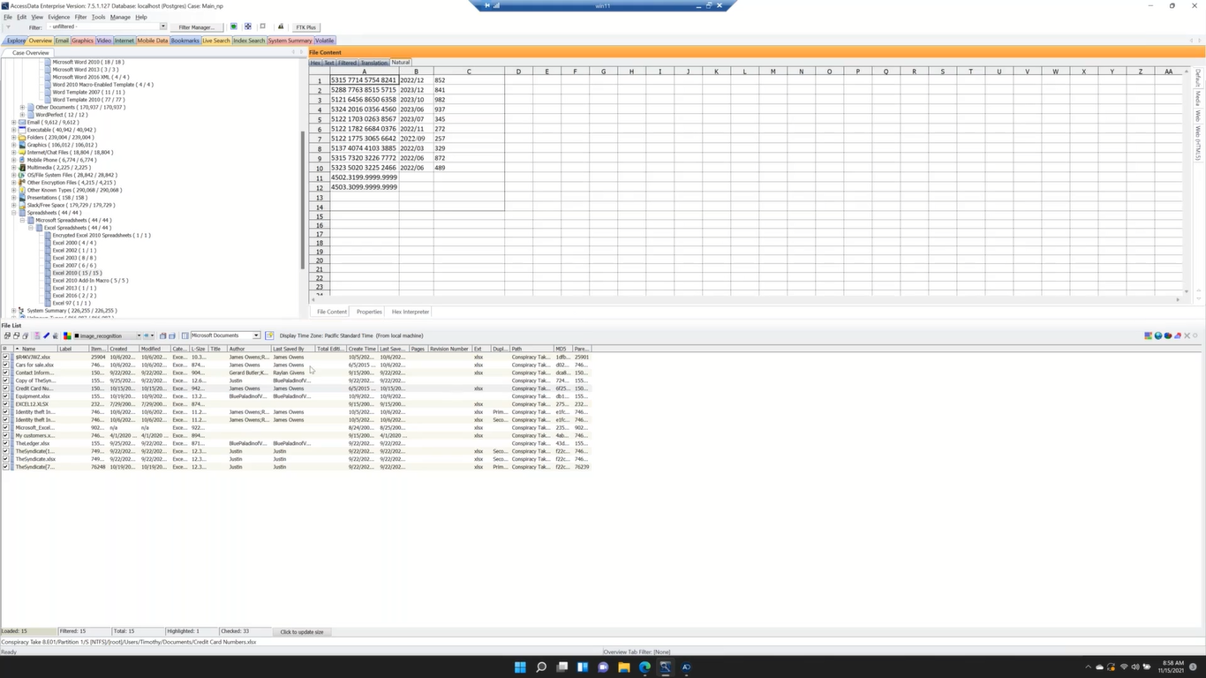Click the blue pencil icon in File List
Image resolution: width=1206 pixels, height=678 pixels.
pyautogui.click(x=46, y=335)
